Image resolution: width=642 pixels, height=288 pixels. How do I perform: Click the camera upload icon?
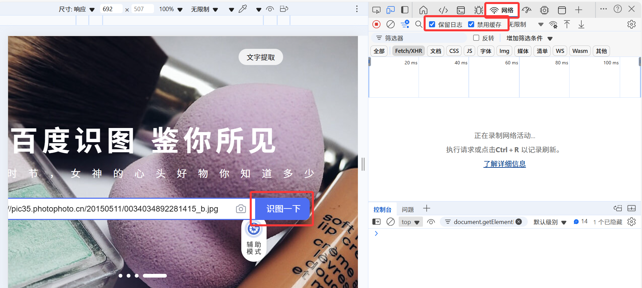(x=241, y=209)
